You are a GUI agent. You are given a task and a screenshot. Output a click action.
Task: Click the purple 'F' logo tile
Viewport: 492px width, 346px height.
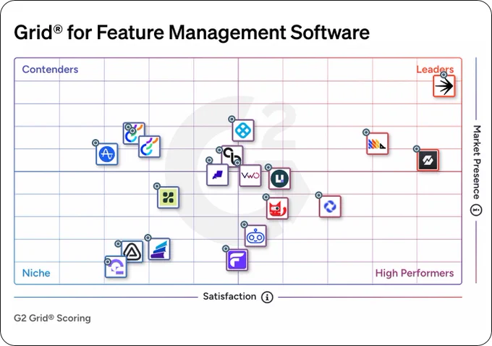pyautogui.click(x=237, y=260)
